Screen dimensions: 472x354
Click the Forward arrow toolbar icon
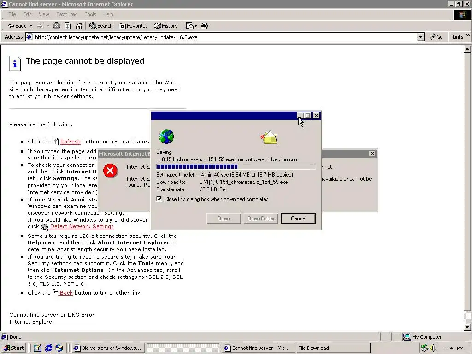(x=40, y=26)
